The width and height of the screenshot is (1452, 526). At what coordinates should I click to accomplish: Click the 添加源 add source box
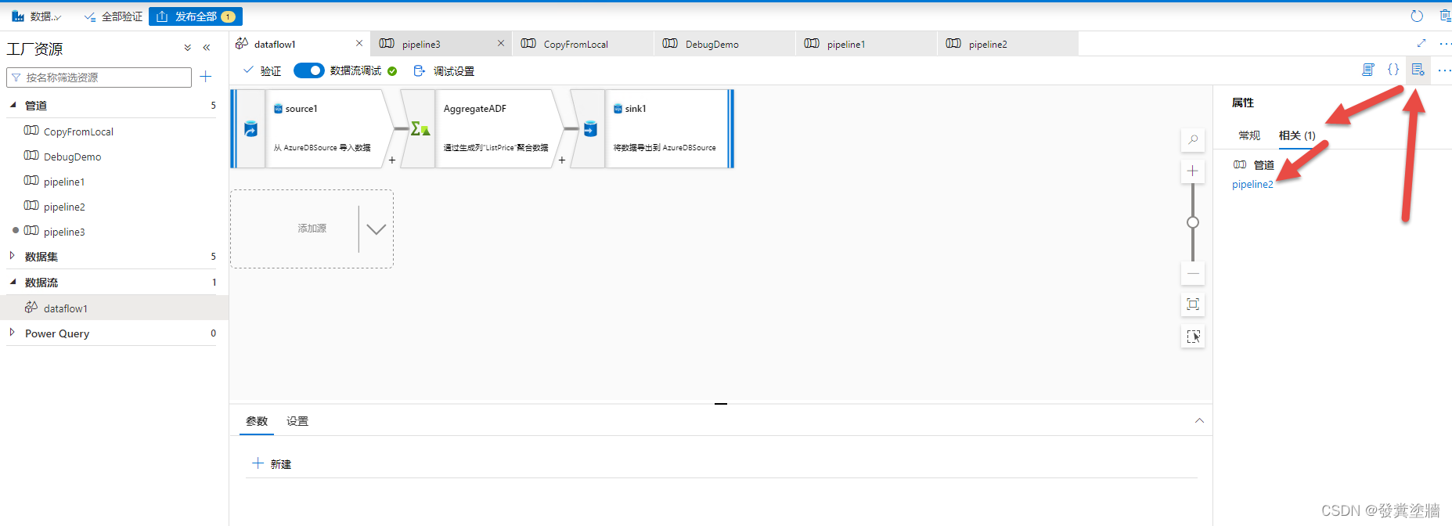point(312,229)
